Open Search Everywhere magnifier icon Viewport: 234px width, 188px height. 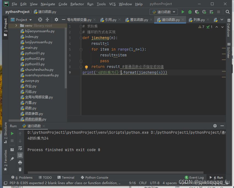pos(228,12)
